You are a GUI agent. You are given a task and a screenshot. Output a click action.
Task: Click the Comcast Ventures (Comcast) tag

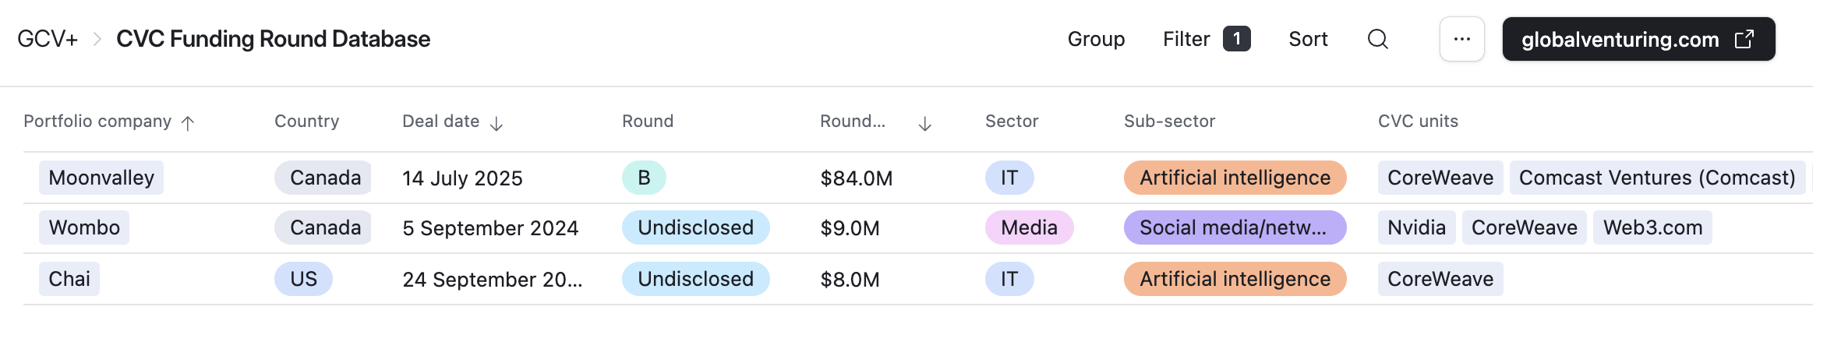(x=1656, y=178)
